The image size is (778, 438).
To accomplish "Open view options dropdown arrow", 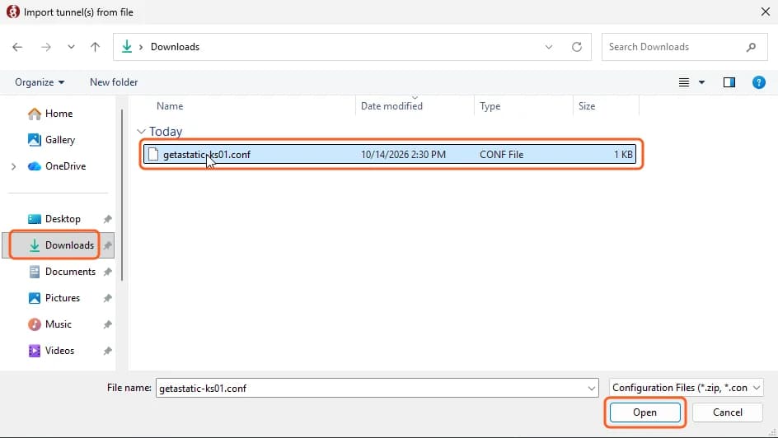I will click(701, 82).
